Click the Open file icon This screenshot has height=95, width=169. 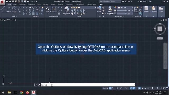pos(10,1)
